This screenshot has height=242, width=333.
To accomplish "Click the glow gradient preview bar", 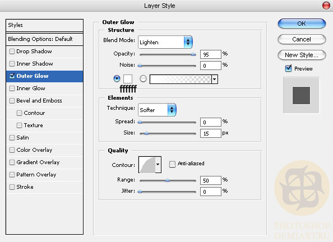I will 181,79.
